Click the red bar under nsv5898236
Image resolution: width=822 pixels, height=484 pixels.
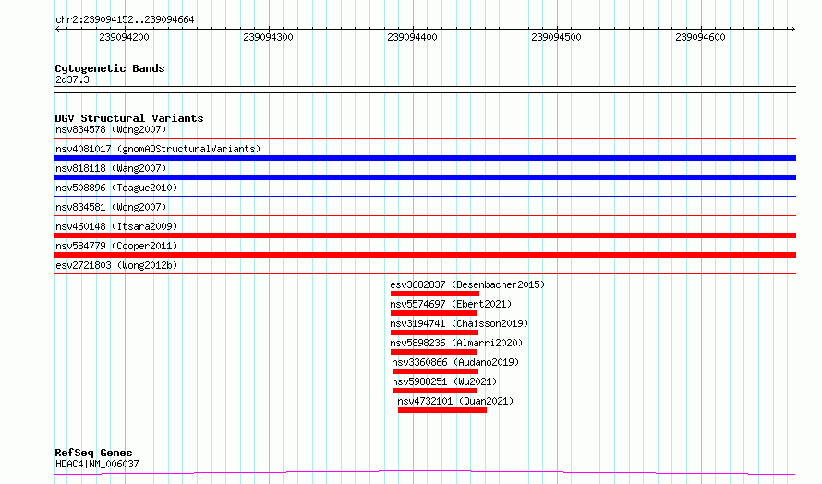433,352
